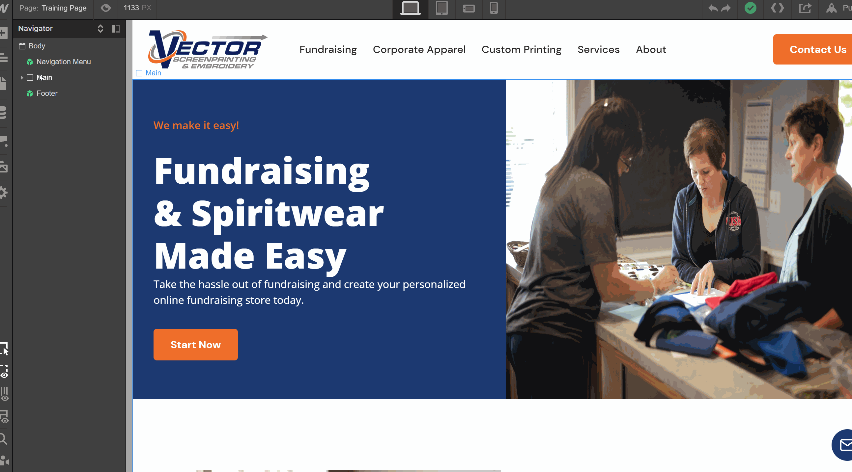The height and width of the screenshot is (472, 852).
Task: Toggle Navigator panel pin icon
Action: pos(116,29)
